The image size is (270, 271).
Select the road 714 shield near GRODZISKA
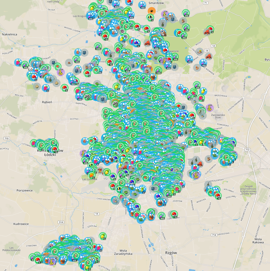click(214, 235)
